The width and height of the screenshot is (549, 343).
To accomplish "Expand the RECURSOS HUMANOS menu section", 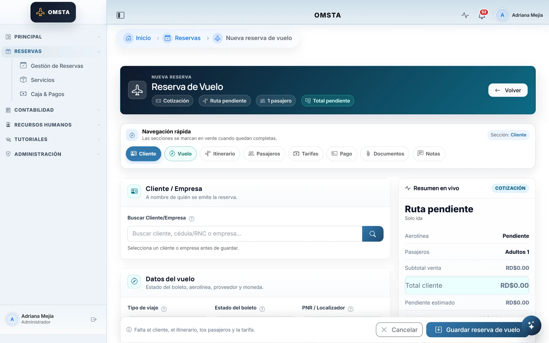I will (53, 125).
